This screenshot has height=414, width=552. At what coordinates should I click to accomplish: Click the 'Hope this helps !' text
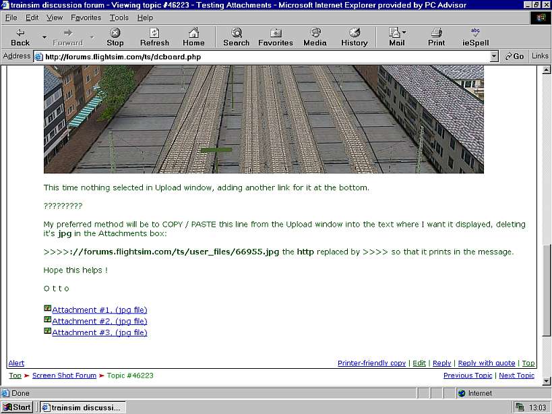click(75, 270)
